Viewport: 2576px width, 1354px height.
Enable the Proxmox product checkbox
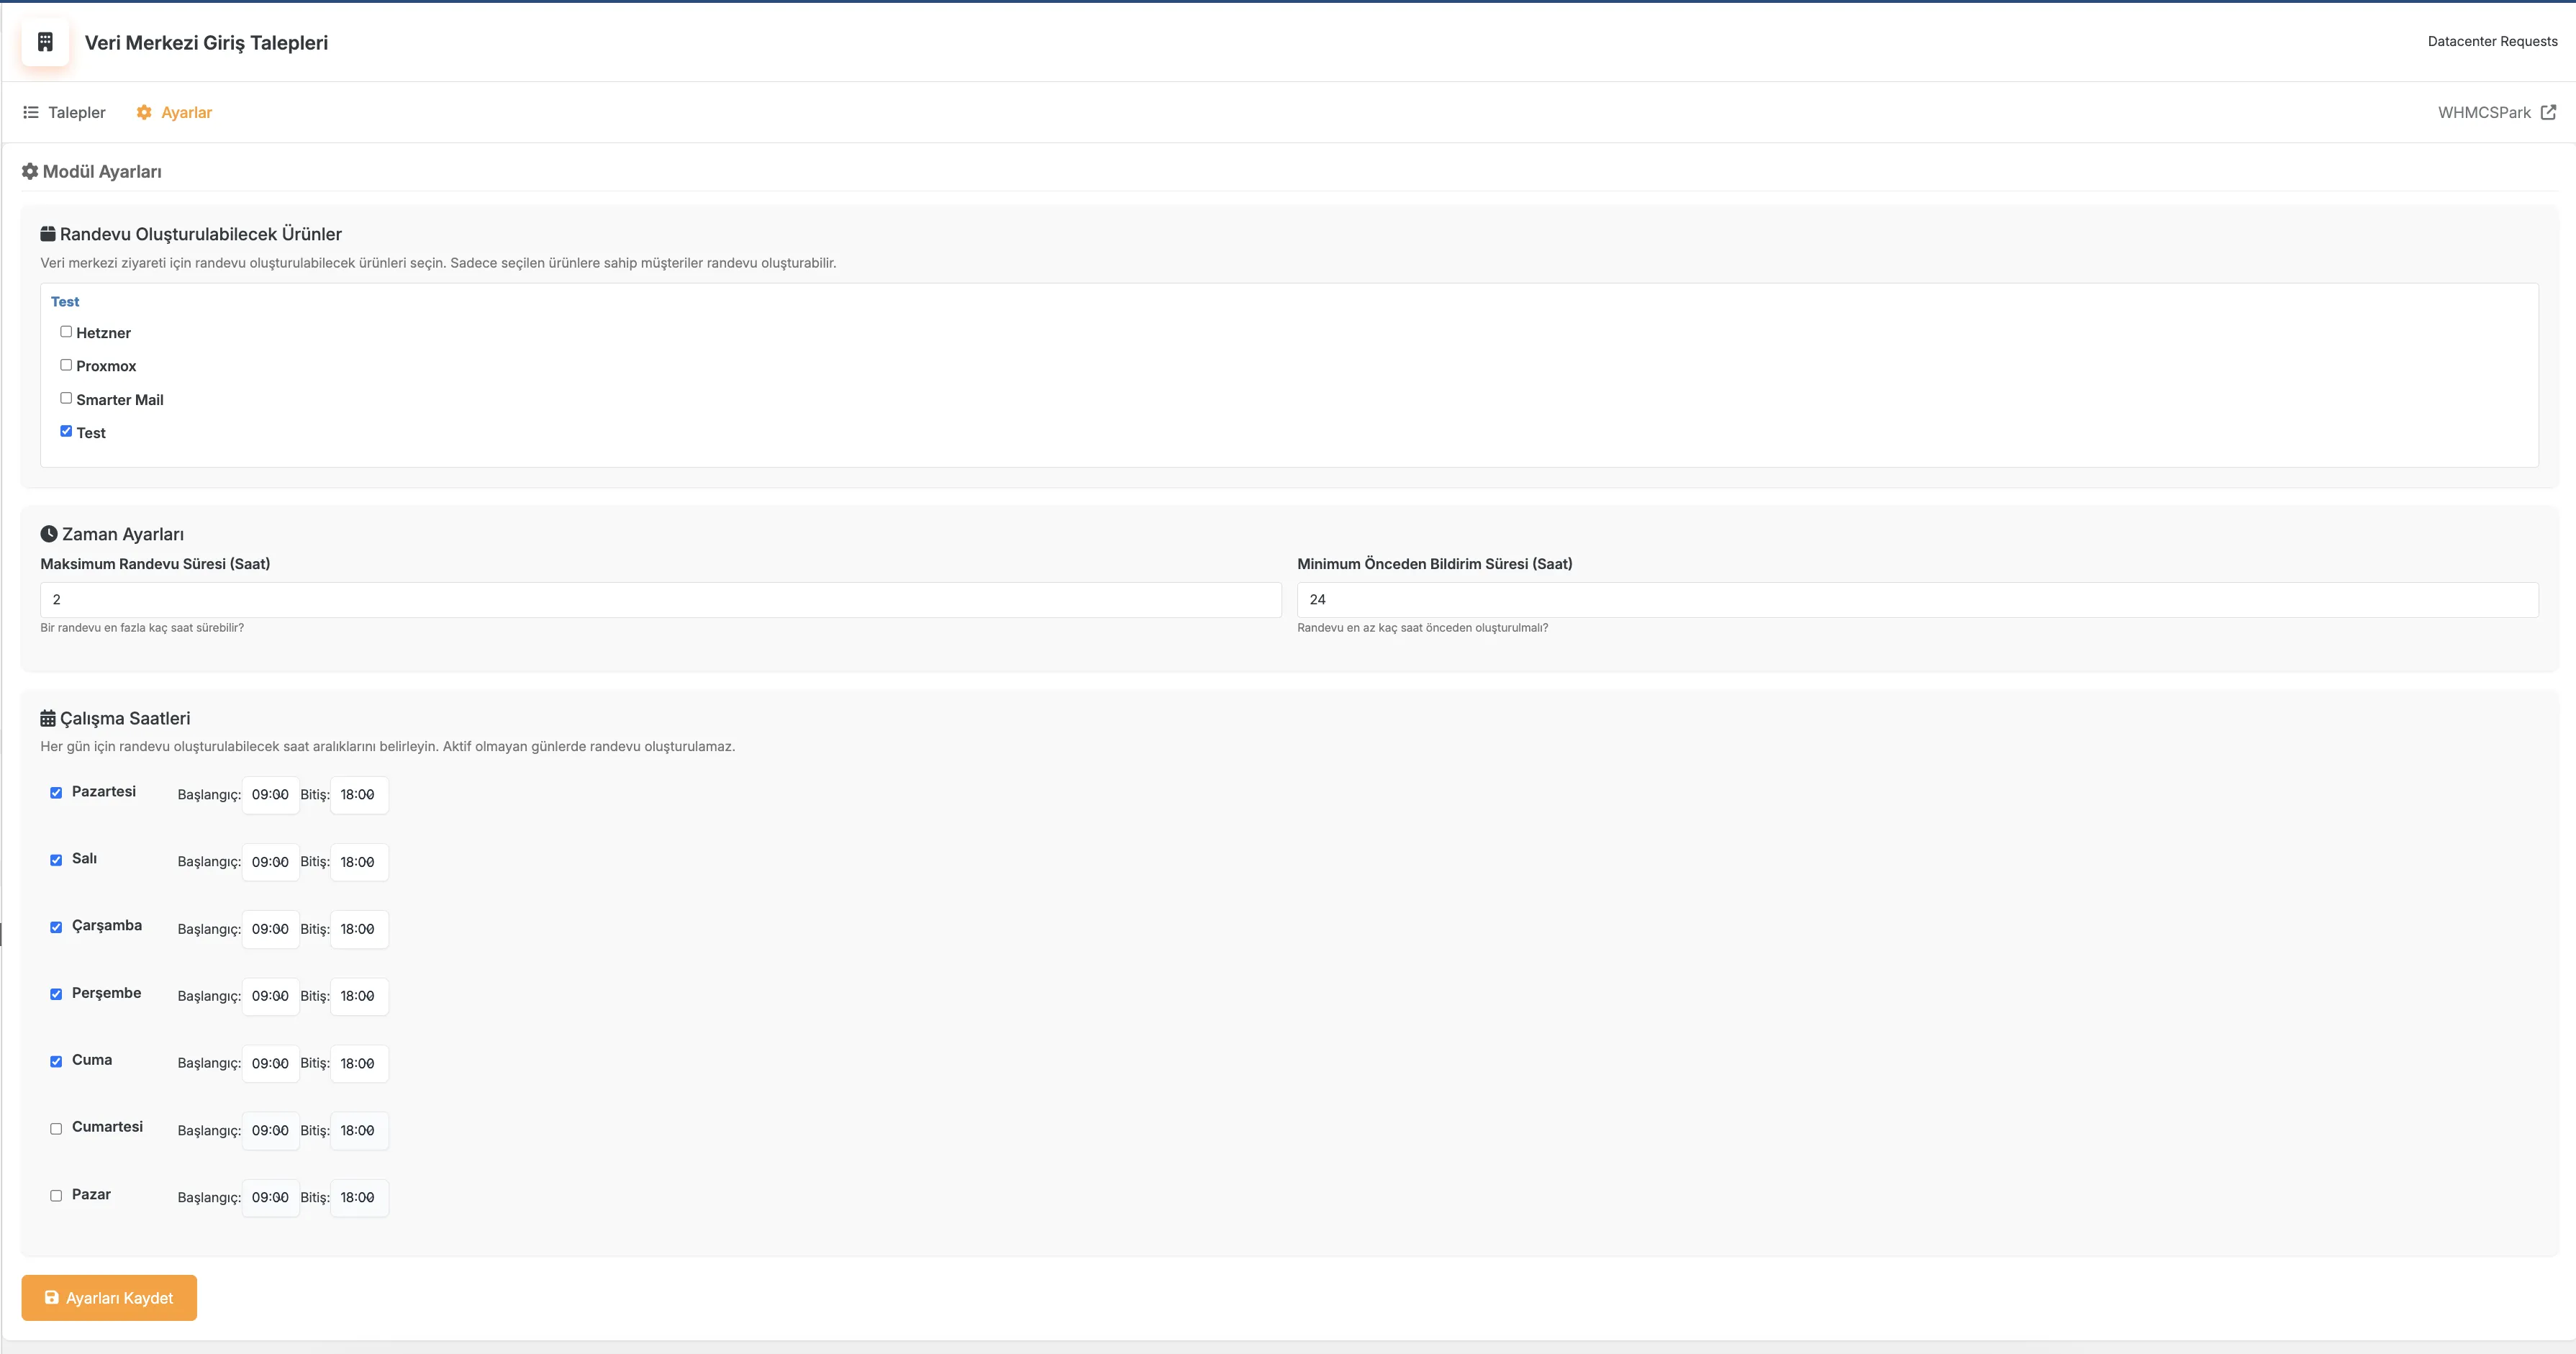(x=66, y=365)
